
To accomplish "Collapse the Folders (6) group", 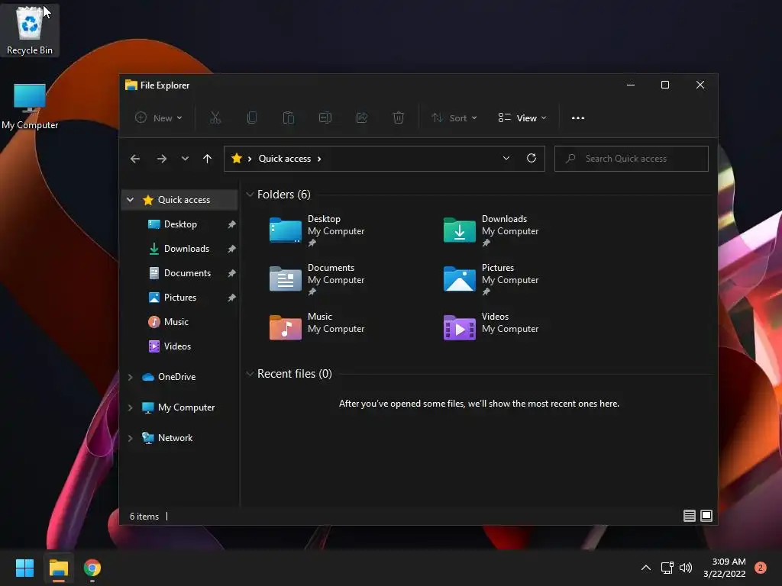I will (250, 195).
